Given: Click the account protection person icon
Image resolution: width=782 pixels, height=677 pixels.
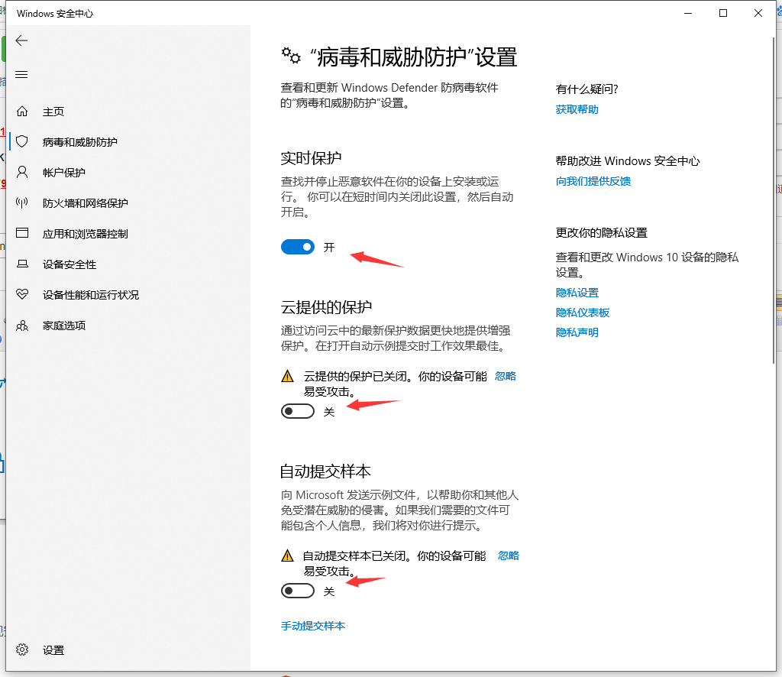Looking at the screenshot, I should 22,173.
